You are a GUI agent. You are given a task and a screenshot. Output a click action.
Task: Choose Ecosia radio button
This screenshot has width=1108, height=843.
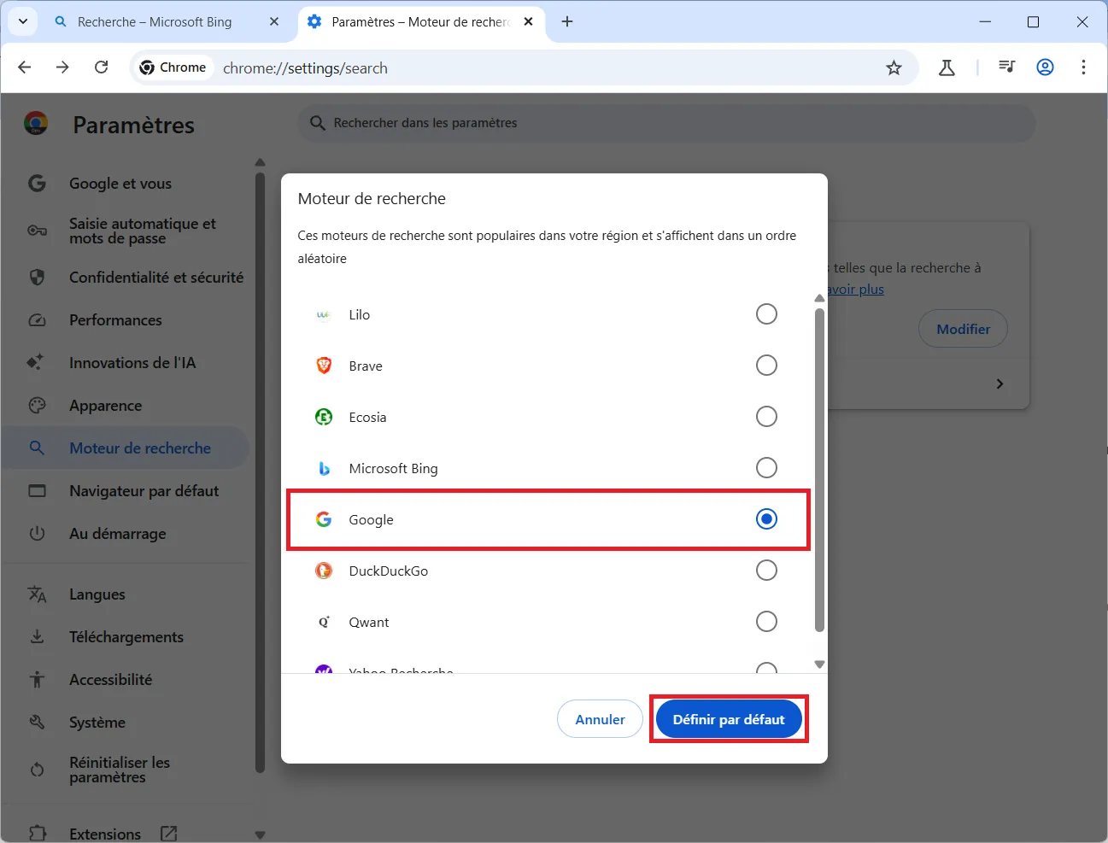pos(766,417)
